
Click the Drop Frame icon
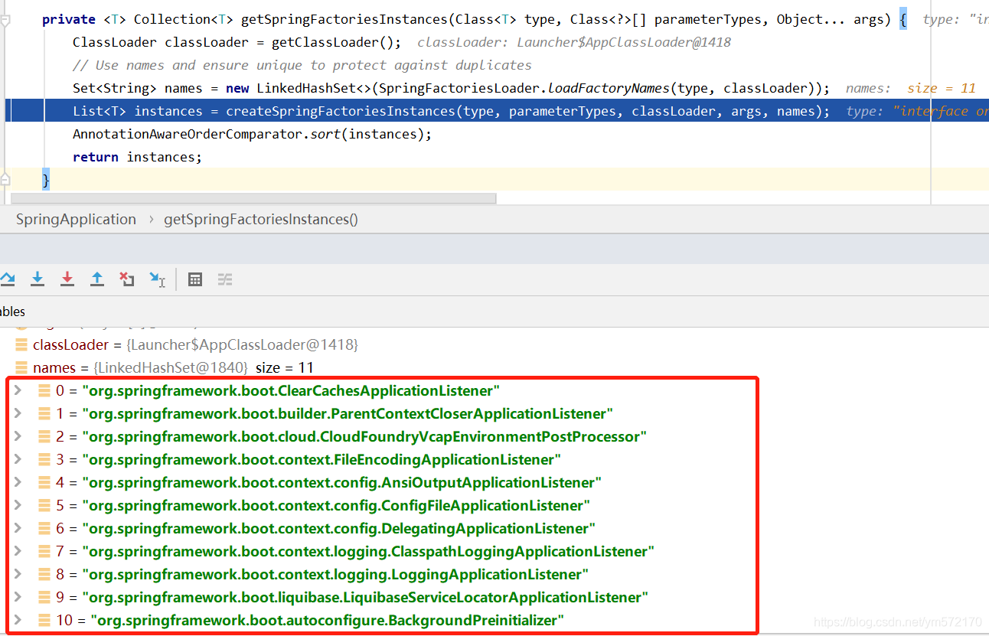(x=127, y=279)
